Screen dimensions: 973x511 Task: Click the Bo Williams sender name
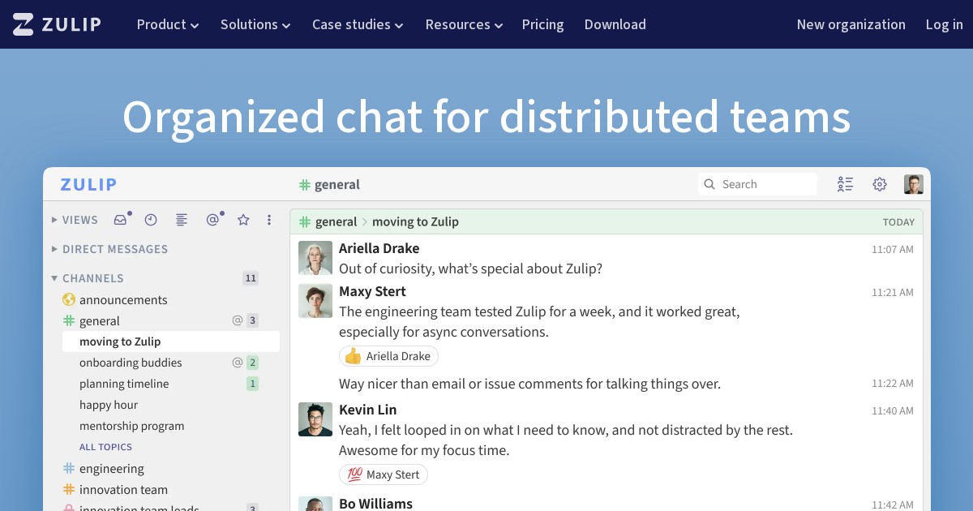[375, 503]
